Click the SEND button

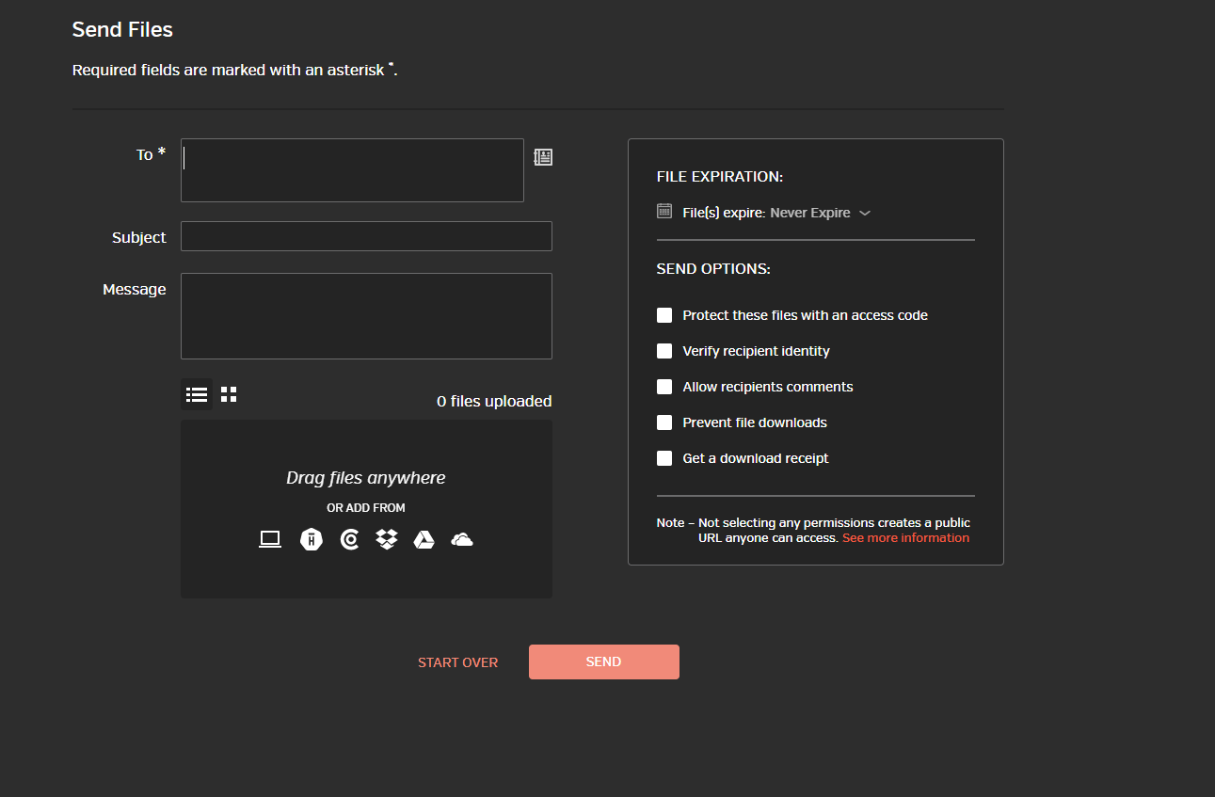tap(604, 662)
